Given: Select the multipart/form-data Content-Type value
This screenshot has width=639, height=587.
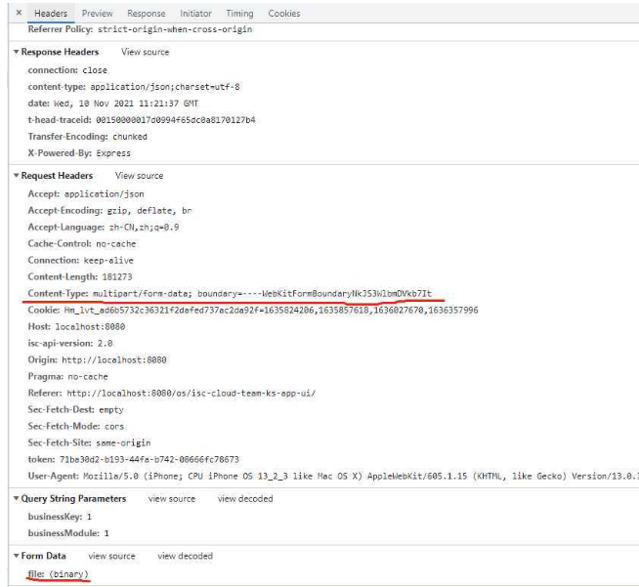Looking at the screenshot, I should [x=262, y=293].
